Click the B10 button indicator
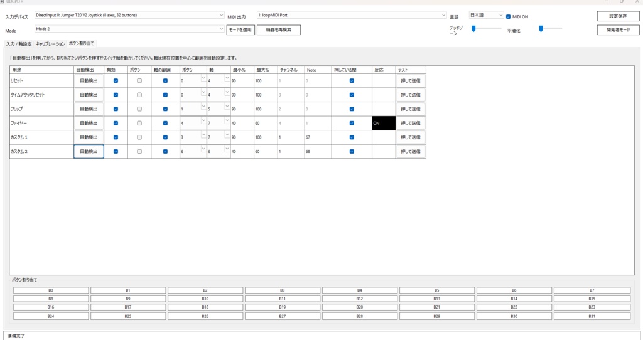Image resolution: width=643 pixels, height=340 pixels. [205, 299]
